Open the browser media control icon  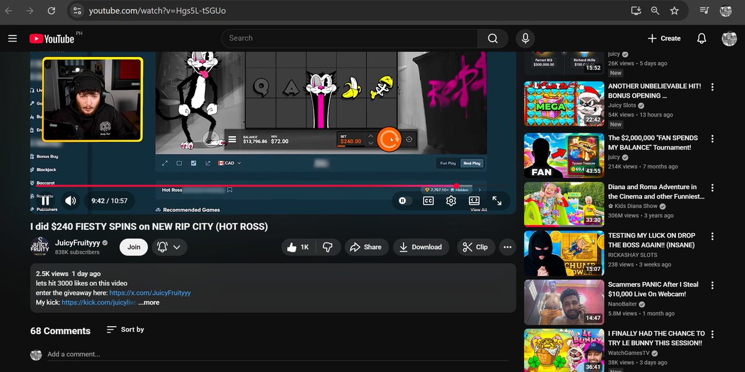(x=704, y=11)
